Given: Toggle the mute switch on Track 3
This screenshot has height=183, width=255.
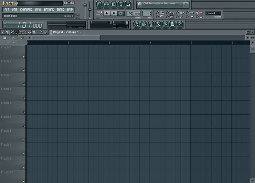Looking at the screenshot, I should point(24,84).
